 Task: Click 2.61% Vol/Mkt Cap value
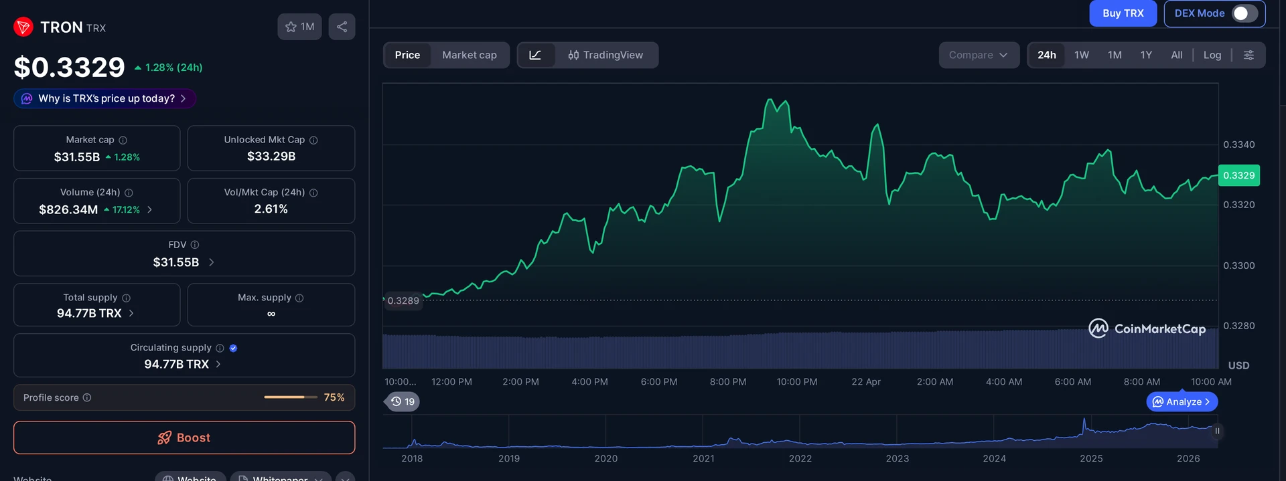coord(271,209)
